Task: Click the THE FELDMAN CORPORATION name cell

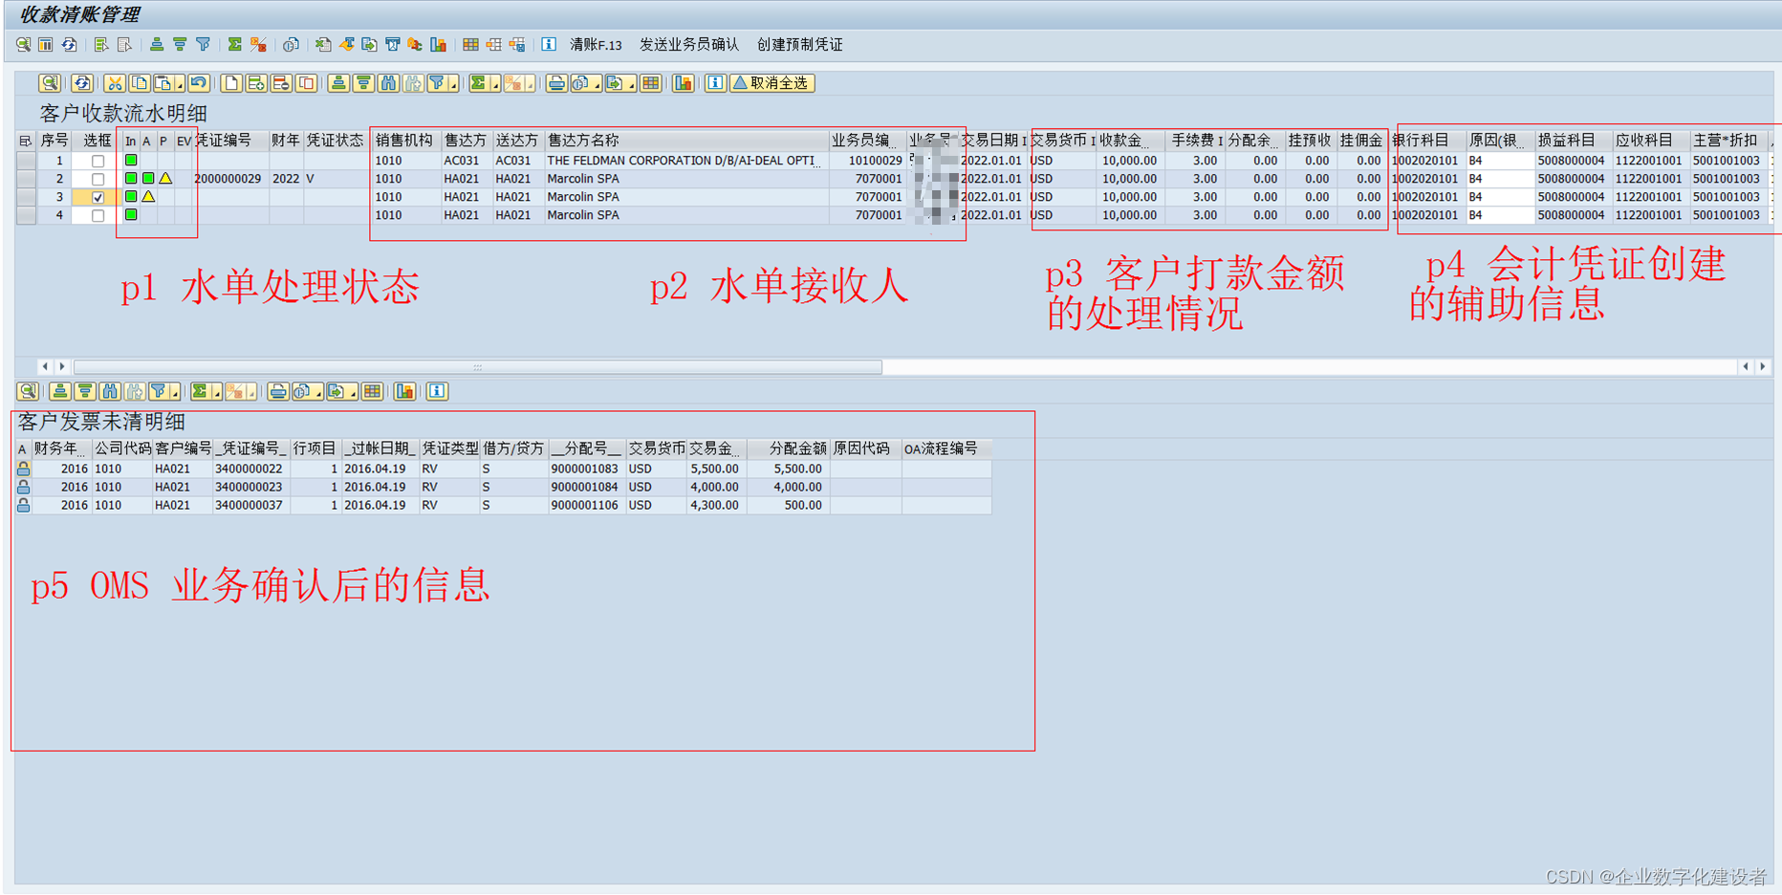Action: coord(685,161)
